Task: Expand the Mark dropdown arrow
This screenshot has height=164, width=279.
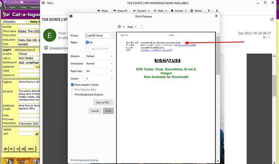Action: click(x=166, y=11)
